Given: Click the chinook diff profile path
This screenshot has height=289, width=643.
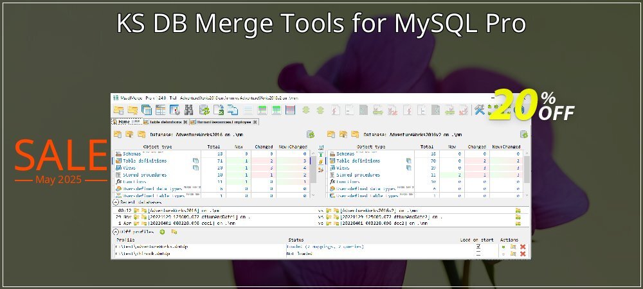Looking at the screenshot, I should coord(142,254).
